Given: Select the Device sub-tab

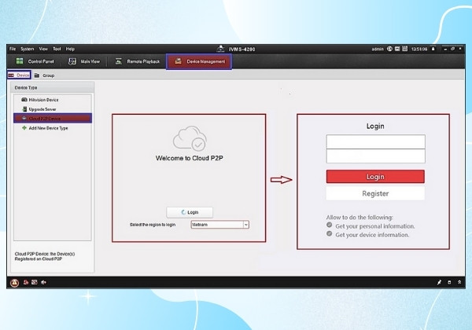Looking at the screenshot, I should click(x=19, y=75).
